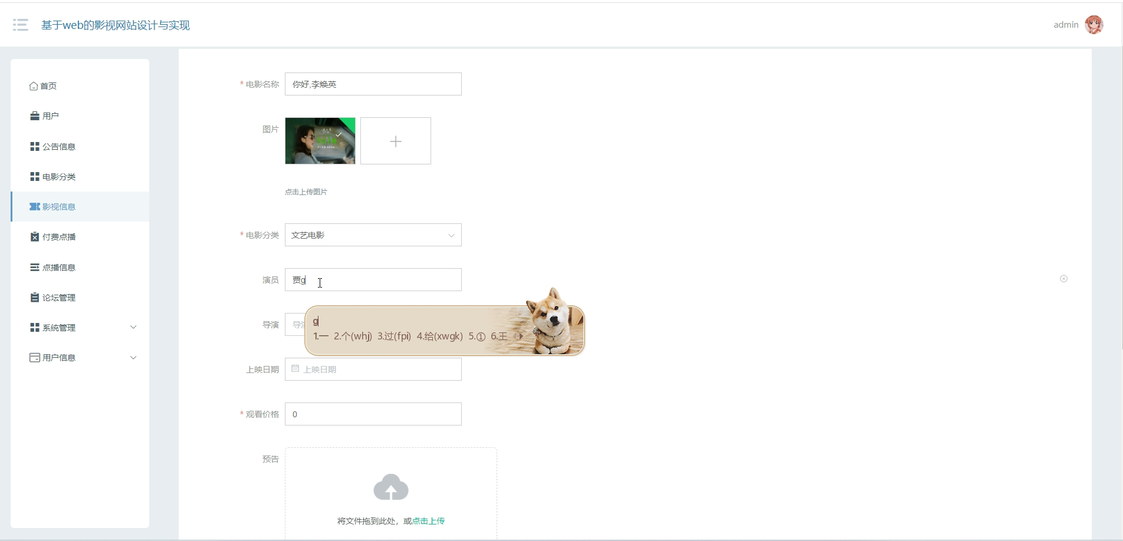The image size is (1123, 541).
Task: Toggle the hamburger sidebar menu icon
Action: pos(21,25)
